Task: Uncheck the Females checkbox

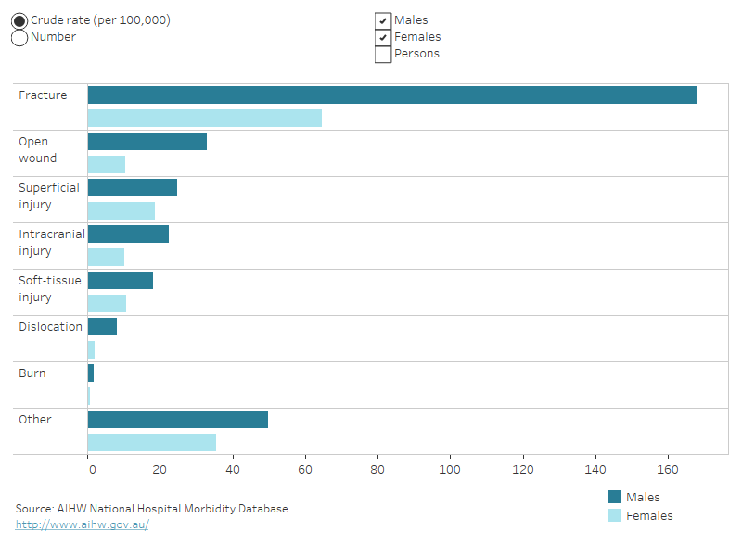Action: click(383, 37)
